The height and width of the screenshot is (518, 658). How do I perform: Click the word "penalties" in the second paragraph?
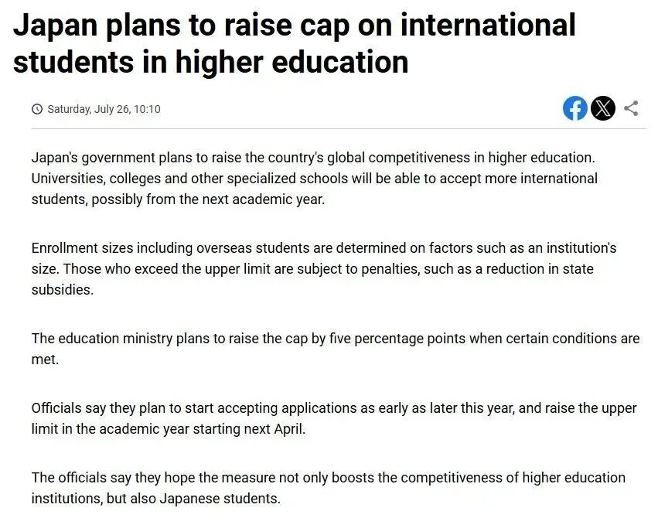coord(377,269)
